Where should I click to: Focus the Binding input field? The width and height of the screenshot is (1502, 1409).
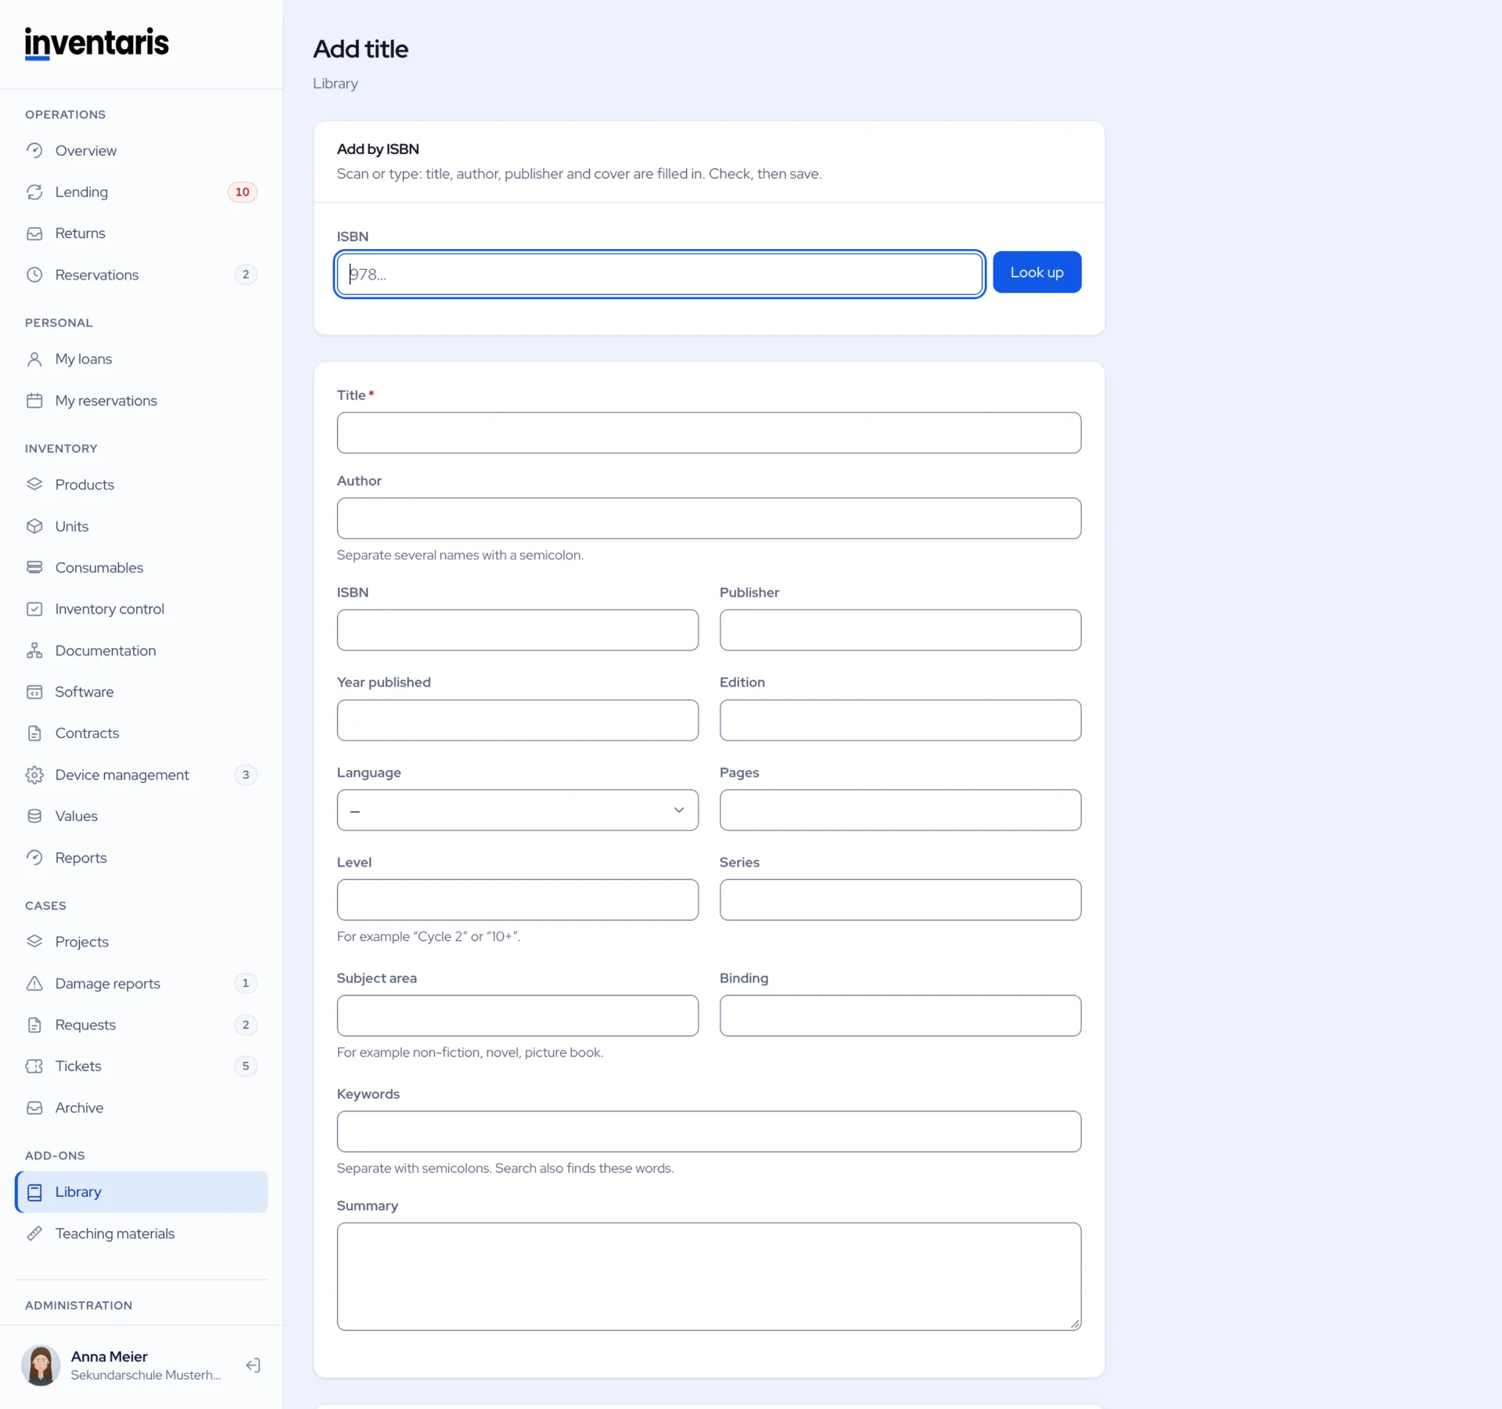coord(900,1015)
